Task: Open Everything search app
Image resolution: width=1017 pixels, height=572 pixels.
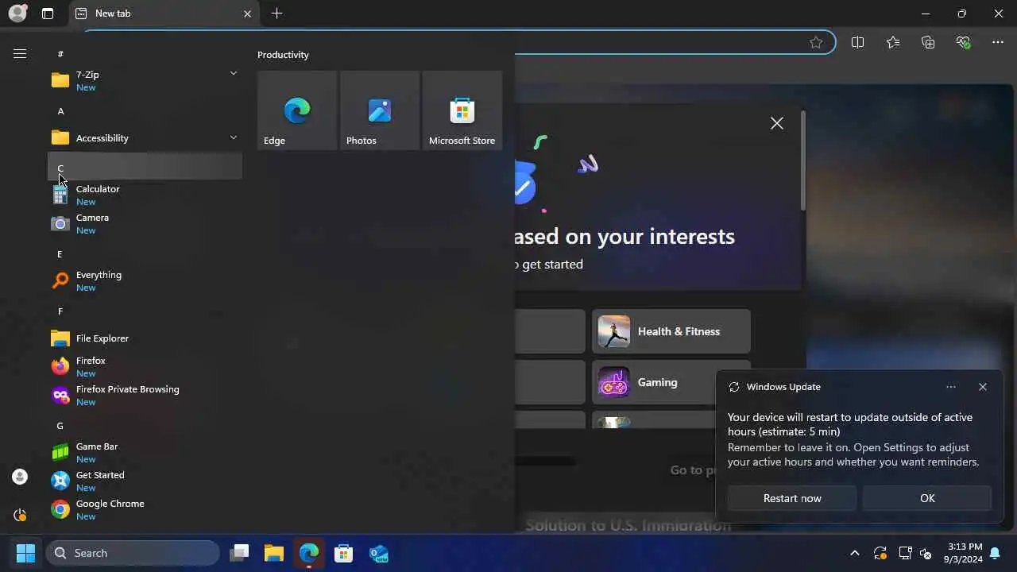Action: [x=145, y=280]
